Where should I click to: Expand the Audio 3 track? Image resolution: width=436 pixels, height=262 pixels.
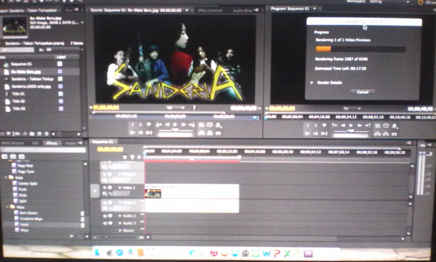[120, 223]
